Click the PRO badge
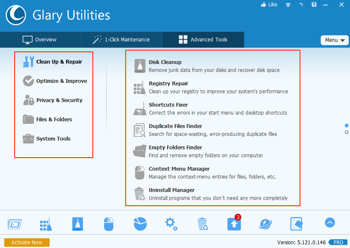 (x=338, y=243)
